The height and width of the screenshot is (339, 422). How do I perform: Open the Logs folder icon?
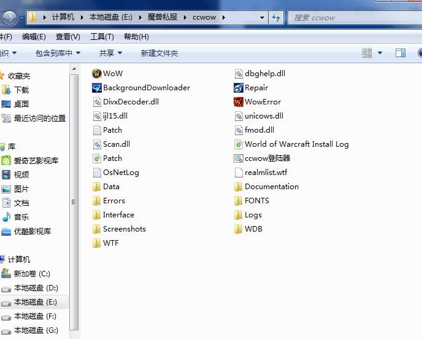coord(239,215)
